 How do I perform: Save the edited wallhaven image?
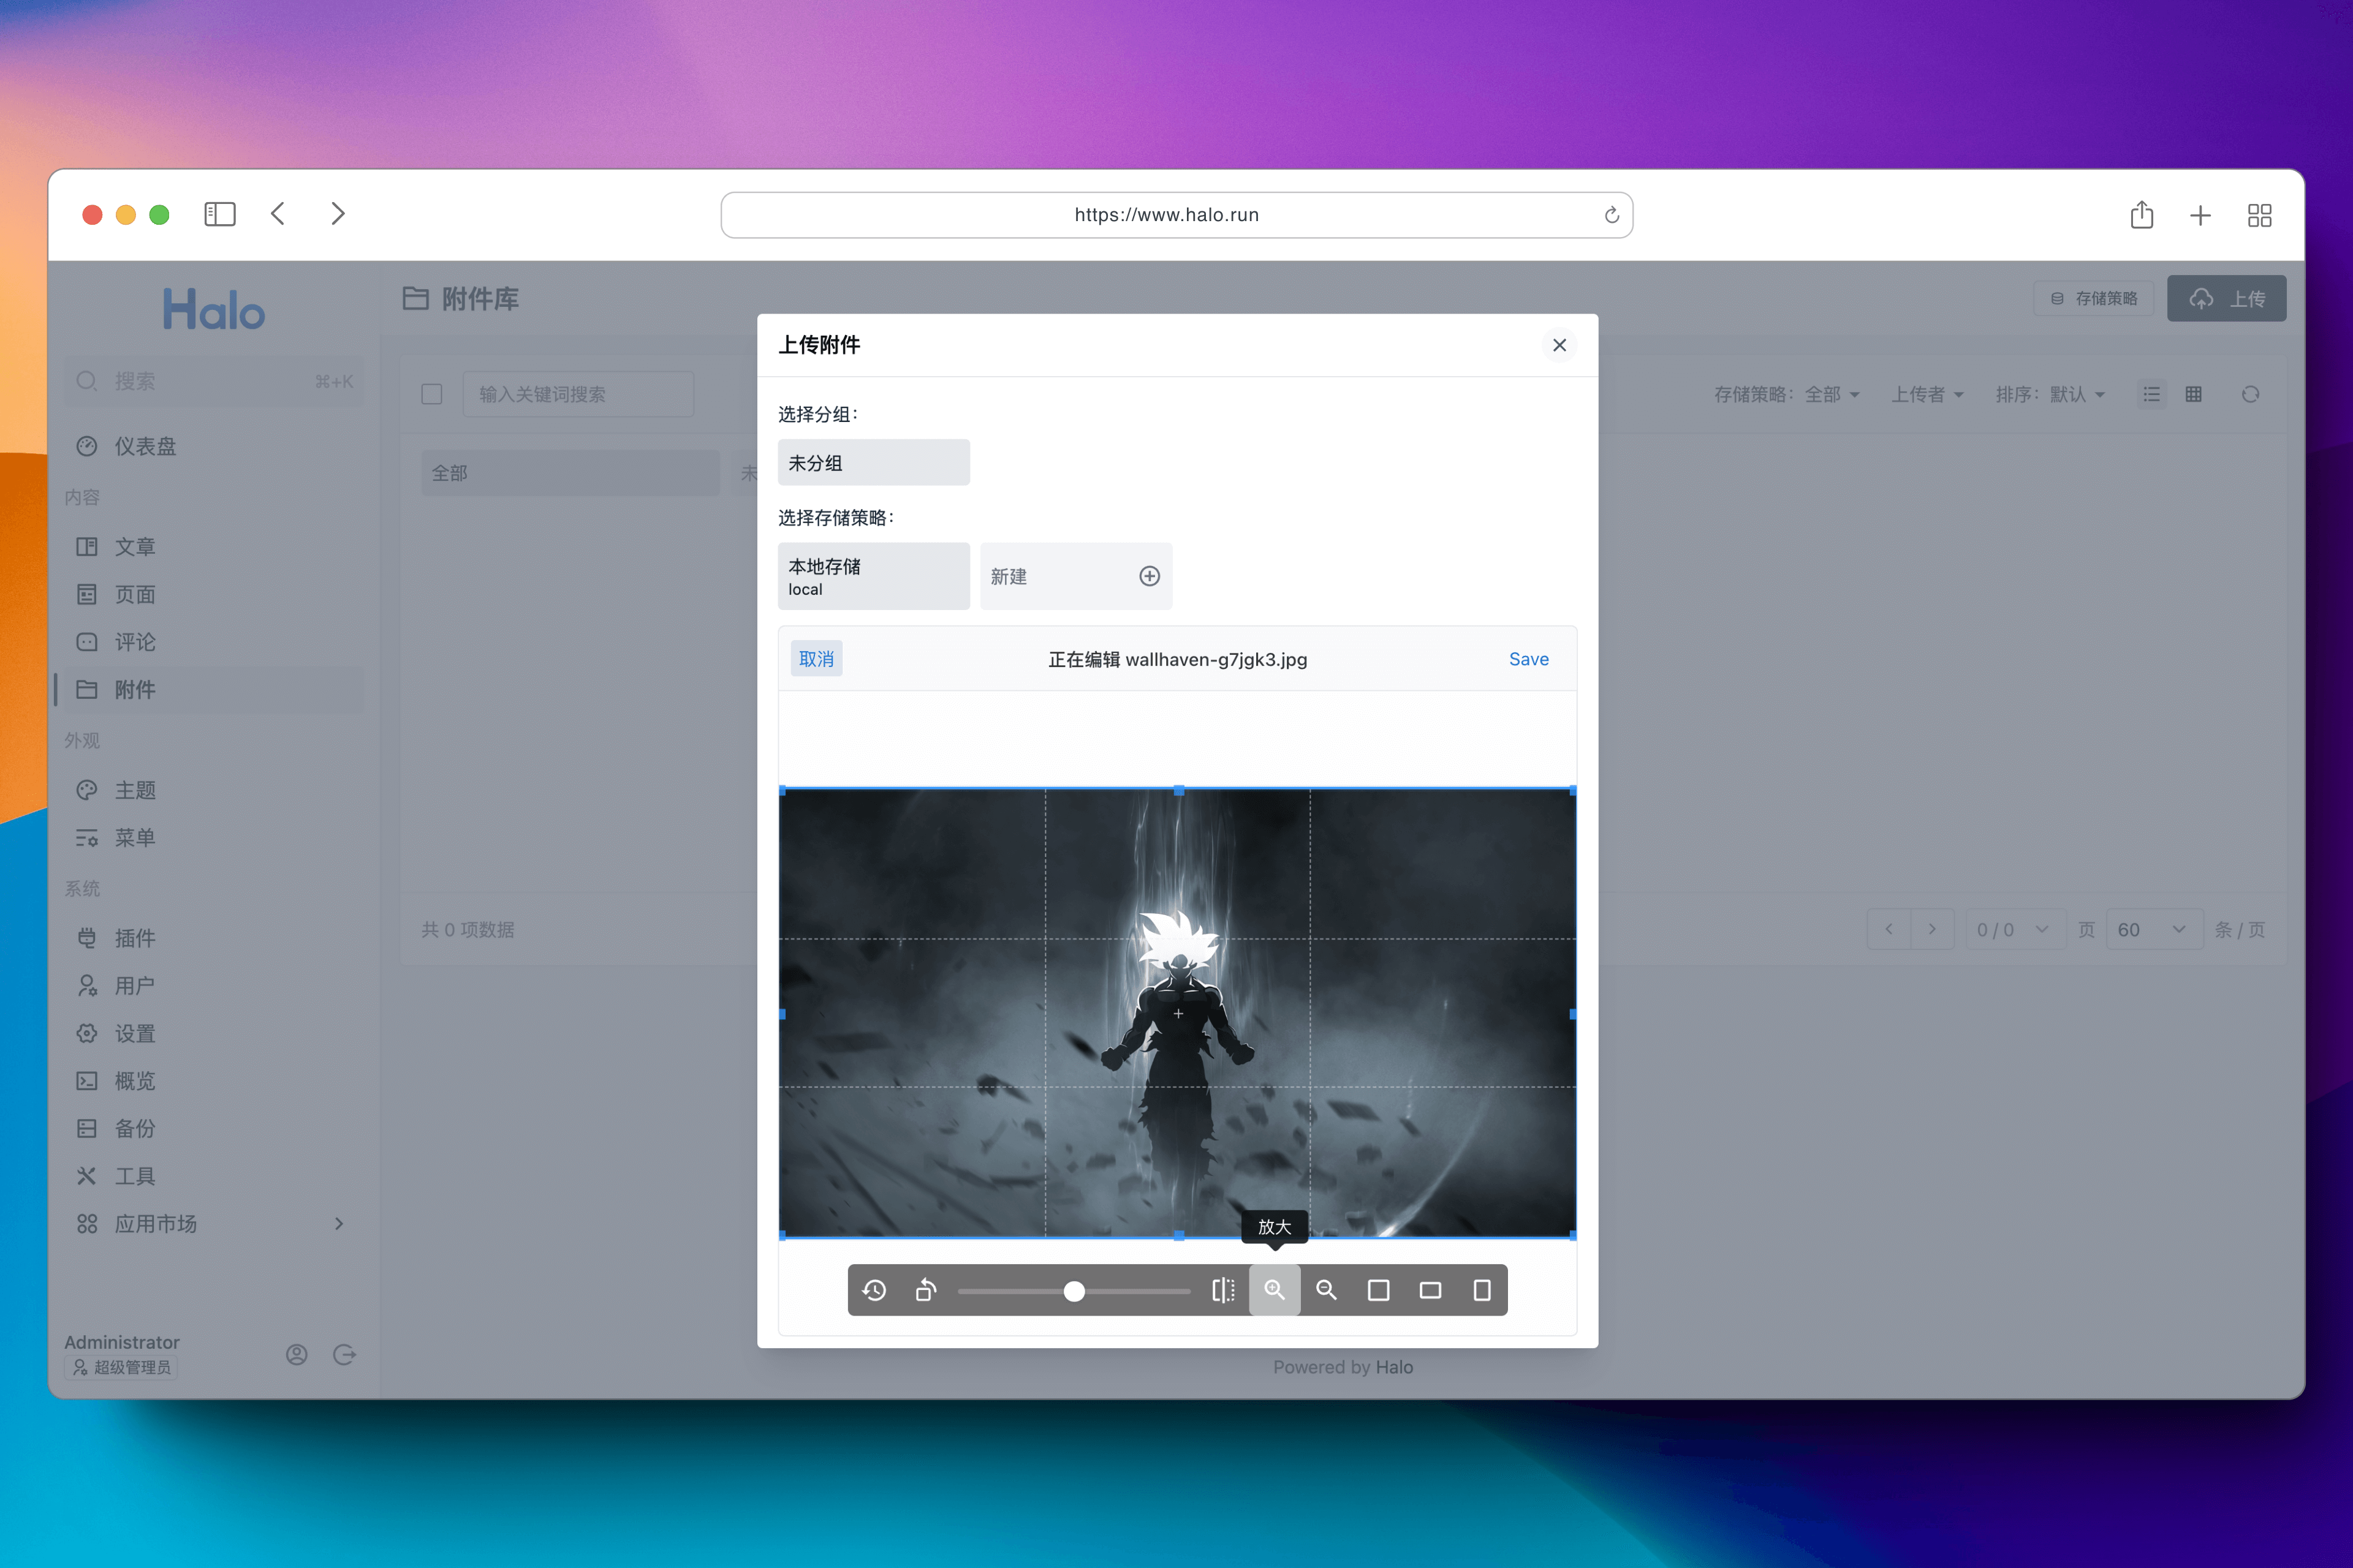click(1529, 659)
